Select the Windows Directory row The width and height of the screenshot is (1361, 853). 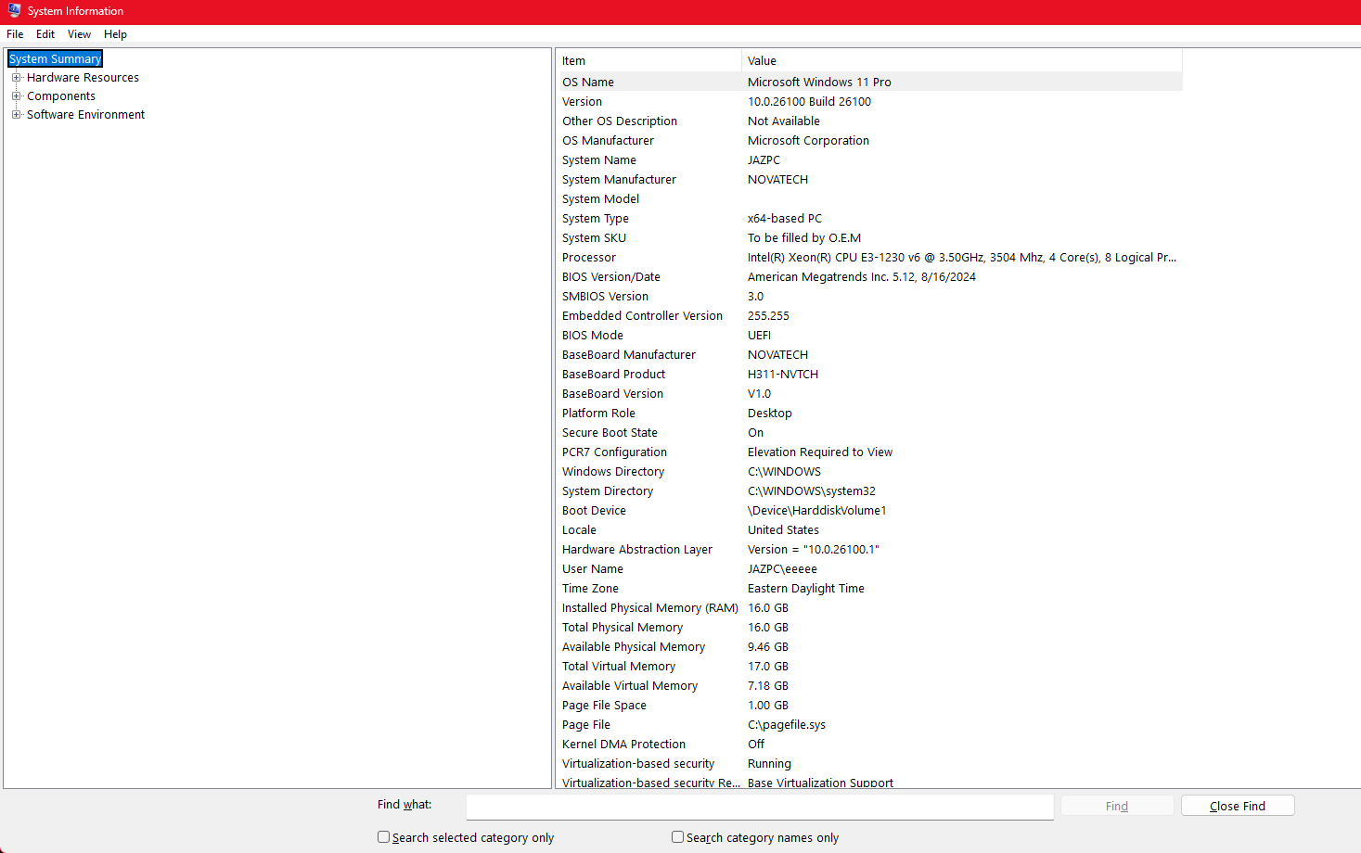(871, 471)
